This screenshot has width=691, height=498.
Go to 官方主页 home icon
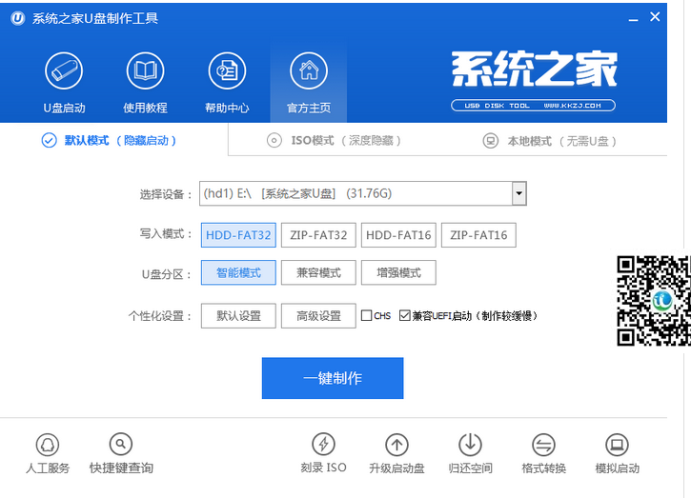point(308,71)
